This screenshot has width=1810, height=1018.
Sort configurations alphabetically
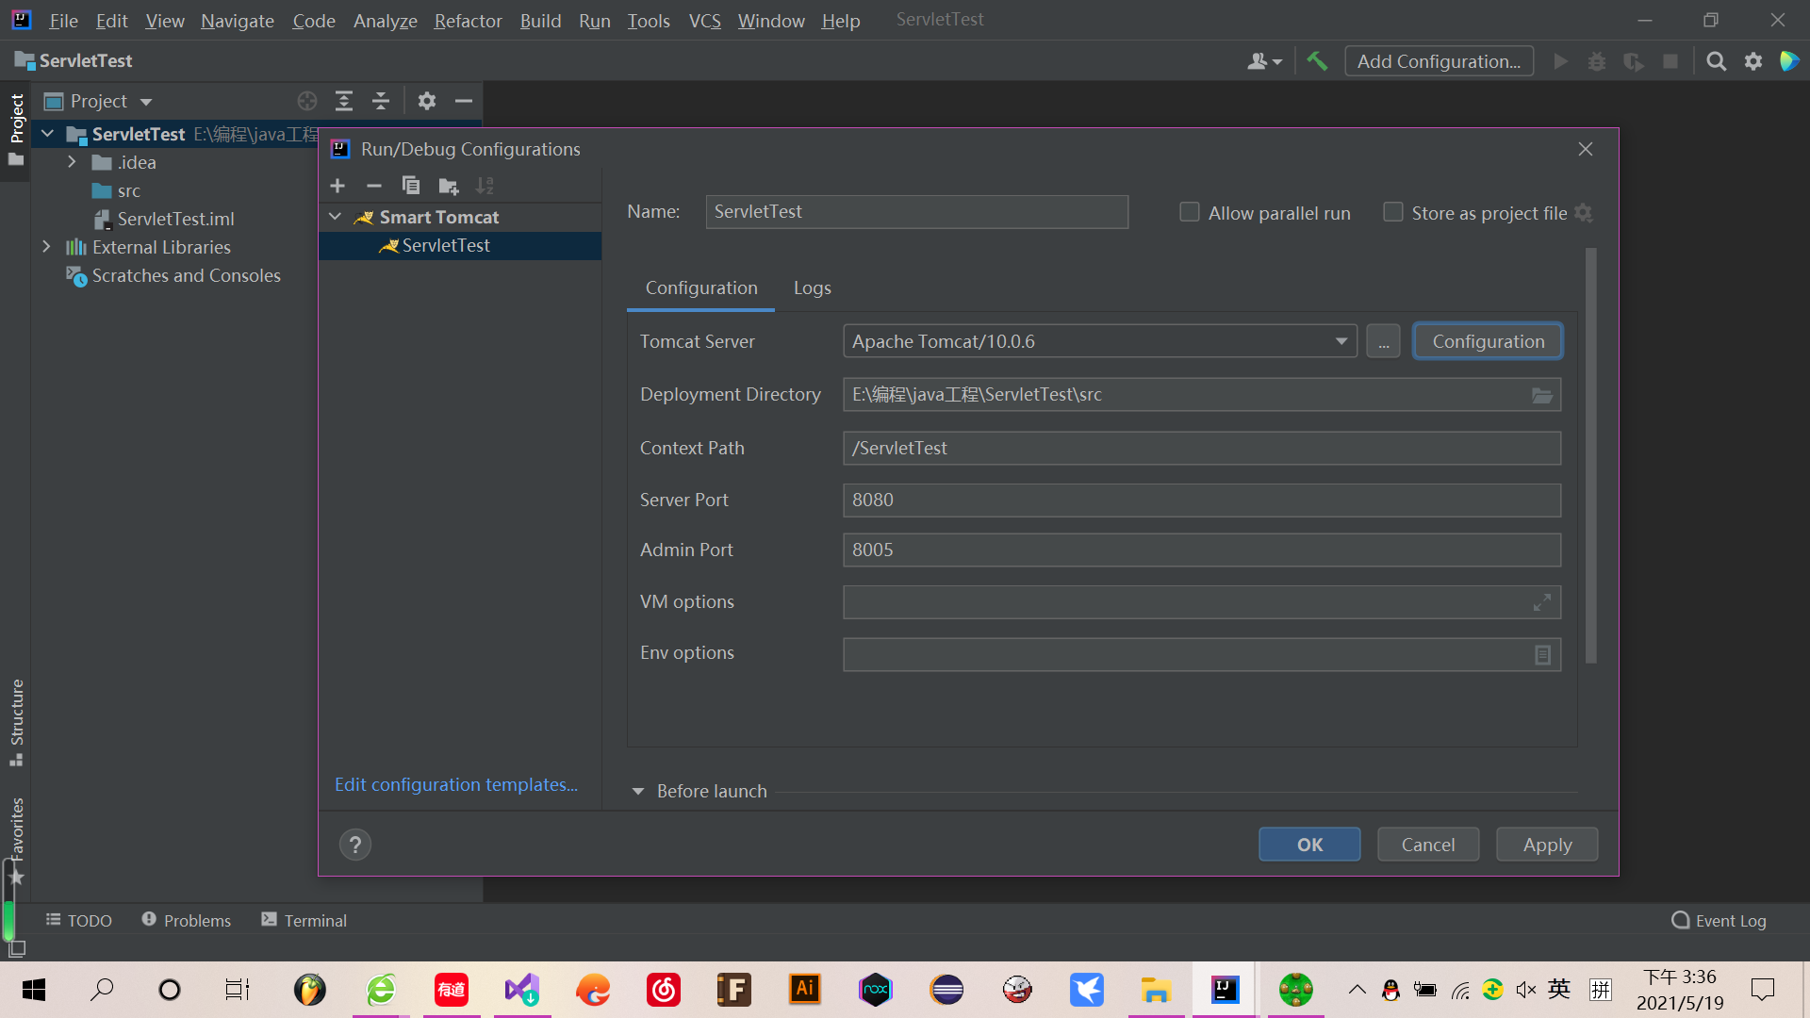point(485,186)
